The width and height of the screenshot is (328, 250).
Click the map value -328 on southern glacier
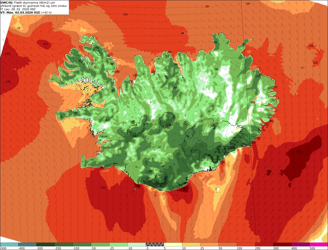point(159,186)
